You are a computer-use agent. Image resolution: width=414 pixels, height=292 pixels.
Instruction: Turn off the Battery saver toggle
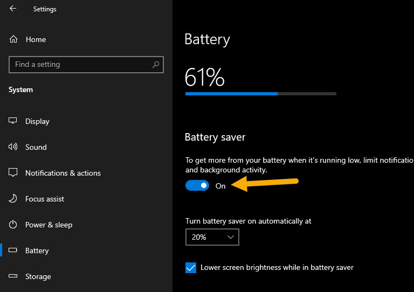197,186
